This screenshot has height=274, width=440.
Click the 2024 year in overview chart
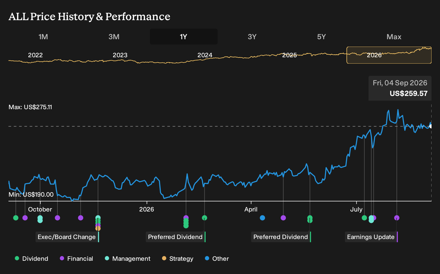click(x=205, y=55)
